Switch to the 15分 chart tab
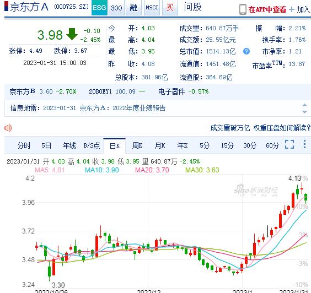The height and width of the screenshot is (293, 311). pyautogui.click(x=227, y=145)
